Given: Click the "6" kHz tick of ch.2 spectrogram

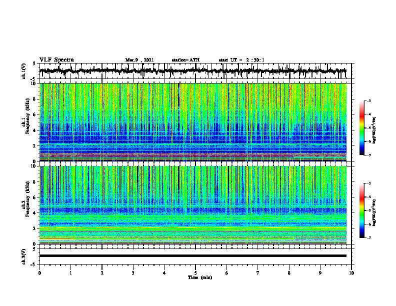Looking at the screenshot, I should coord(35,197).
